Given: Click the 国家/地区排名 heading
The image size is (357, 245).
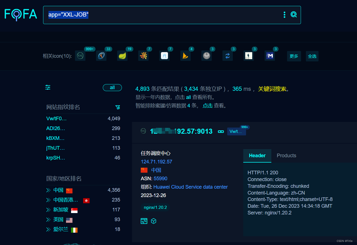Looking at the screenshot, I should coord(64,179).
